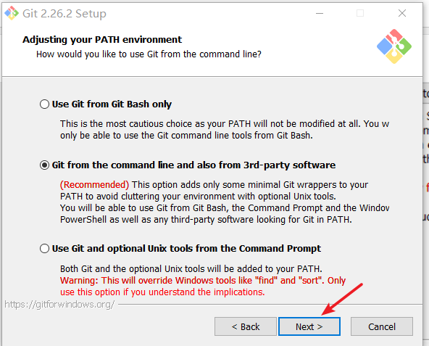Click the Git logo in title bar
The image size is (429, 346).
coord(12,13)
